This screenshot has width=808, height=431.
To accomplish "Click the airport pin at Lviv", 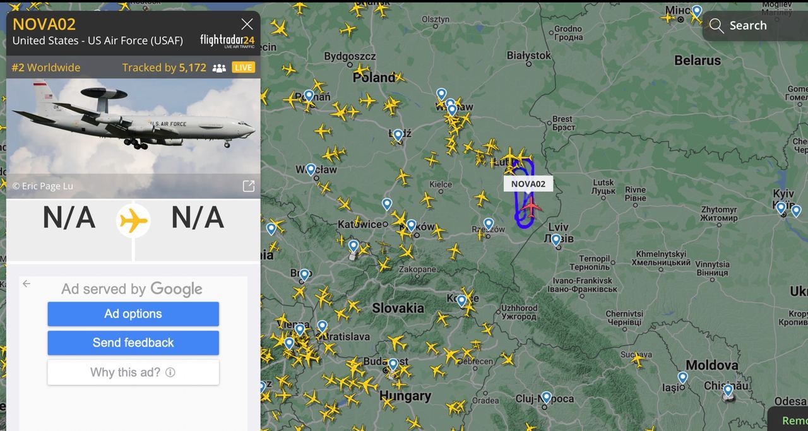I will (555, 240).
